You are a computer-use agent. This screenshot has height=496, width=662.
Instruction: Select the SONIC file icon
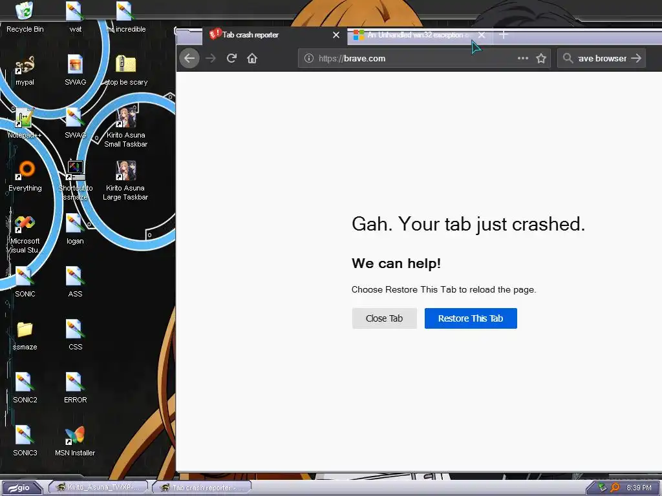[x=25, y=282]
